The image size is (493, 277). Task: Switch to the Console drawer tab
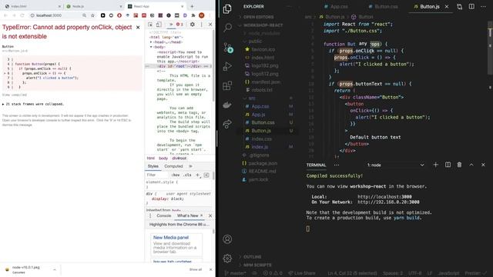point(164,215)
